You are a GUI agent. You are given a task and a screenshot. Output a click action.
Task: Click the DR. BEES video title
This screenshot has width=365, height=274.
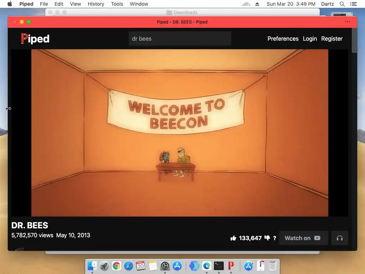[x=30, y=225]
